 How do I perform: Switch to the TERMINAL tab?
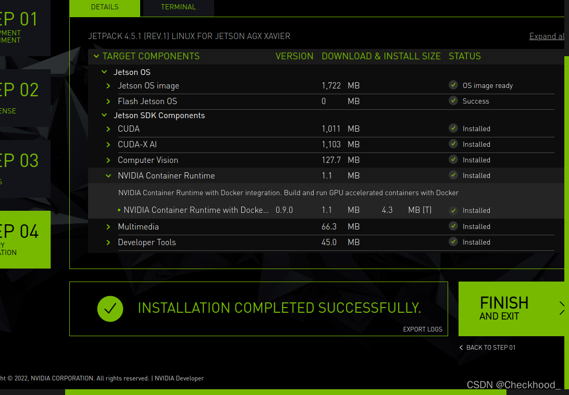(179, 8)
